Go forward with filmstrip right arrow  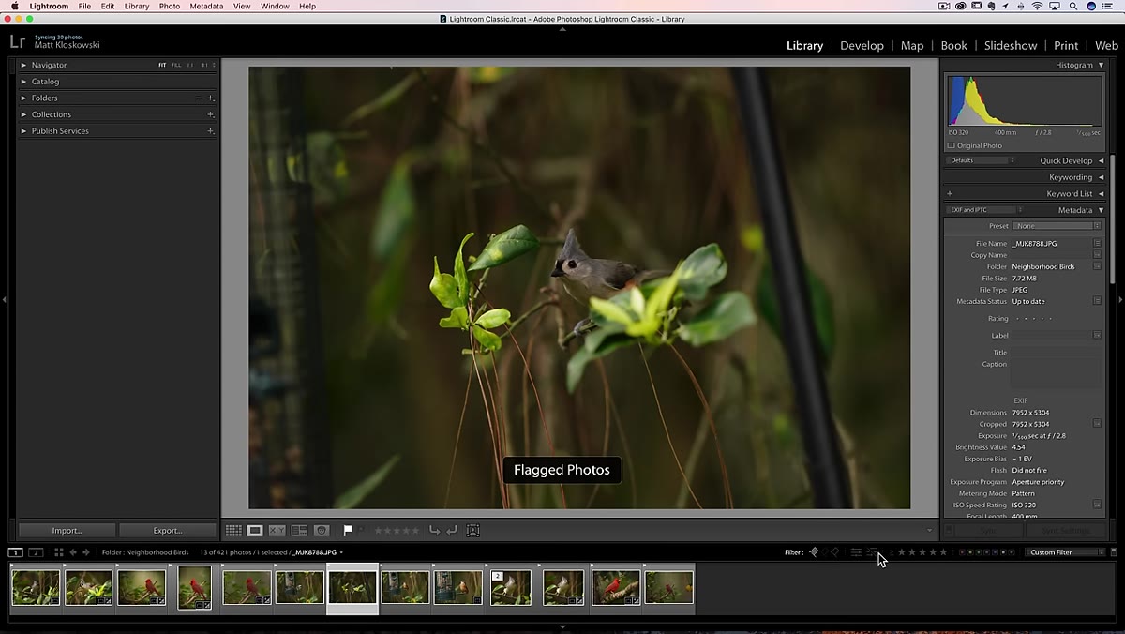pyautogui.click(x=86, y=552)
